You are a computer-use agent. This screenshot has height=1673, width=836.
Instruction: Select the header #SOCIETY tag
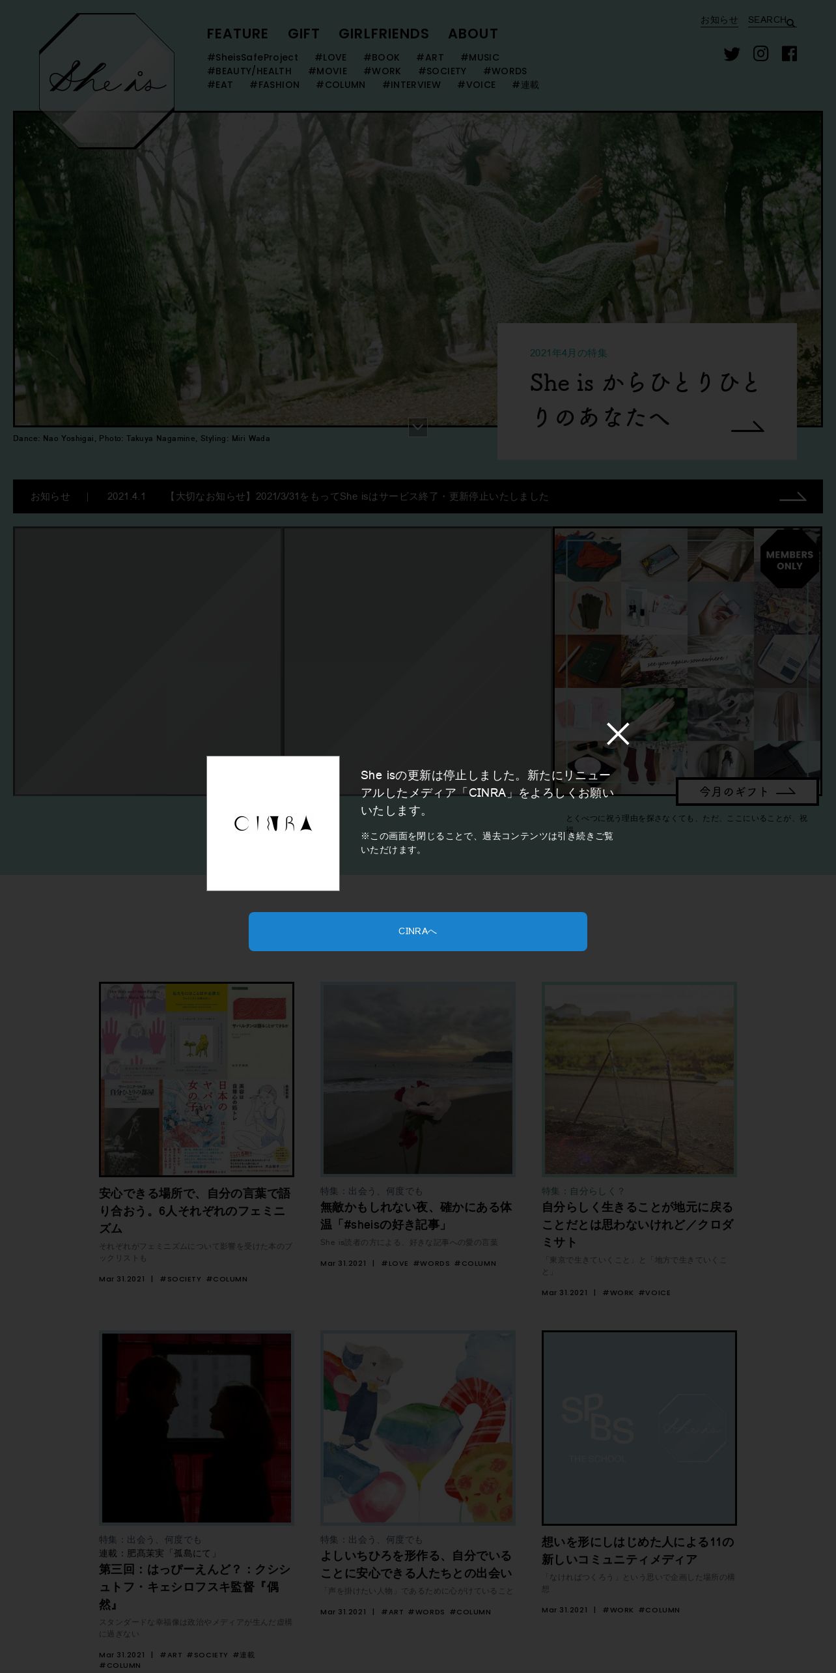click(442, 71)
